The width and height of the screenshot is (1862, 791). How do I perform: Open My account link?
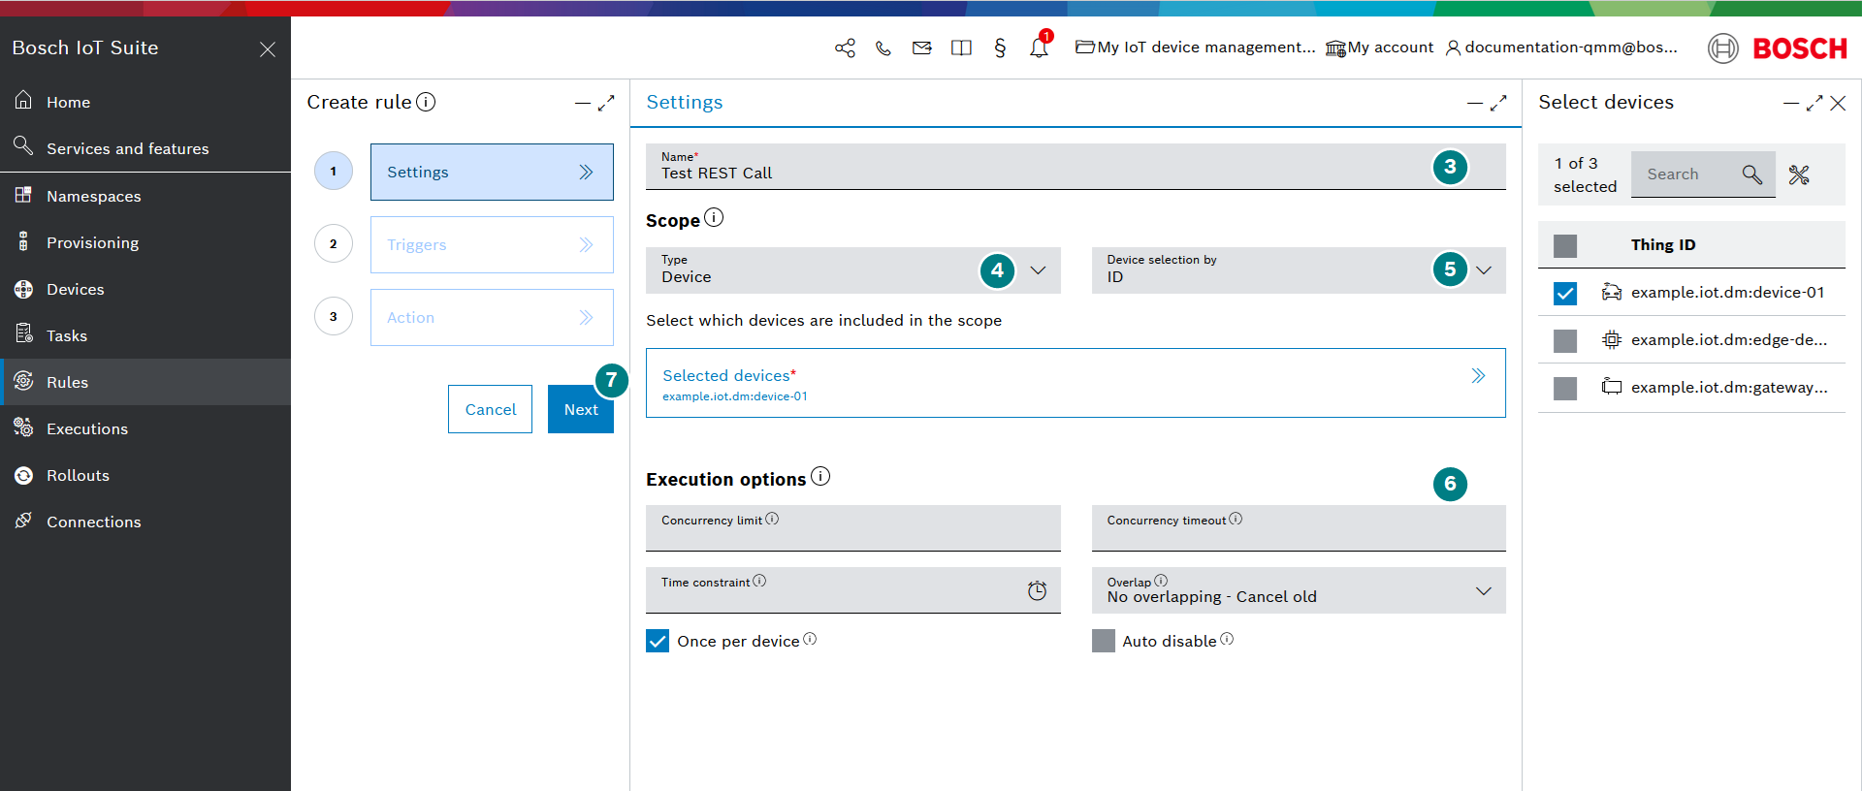point(1380,47)
